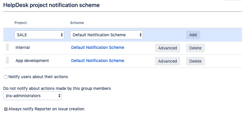The width and height of the screenshot is (245, 115).
Task: Open Default Notification Scheme link for Internal
Action: (x=98, y=47)
